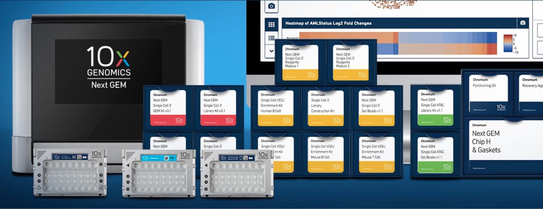Click the camera icon in the heatmap header

coord(522,23)
